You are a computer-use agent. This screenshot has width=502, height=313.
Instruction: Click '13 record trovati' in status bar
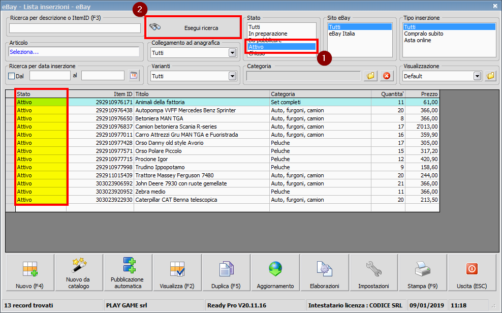[x=28, y=305]
